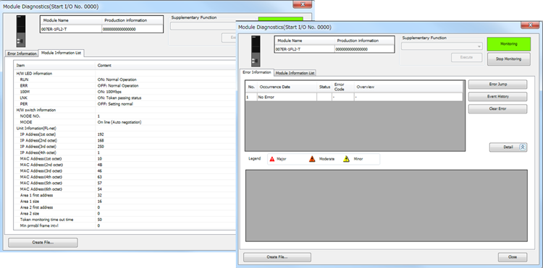Click the Status column header
Viewport: 543px width, 268px height.
pyautogui.click(x=324, y=87)
